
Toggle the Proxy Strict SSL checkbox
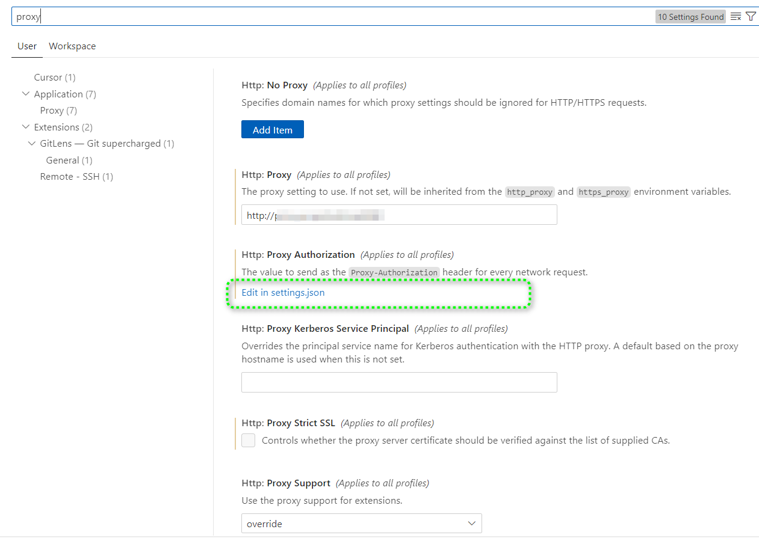(x=248, y=441)
